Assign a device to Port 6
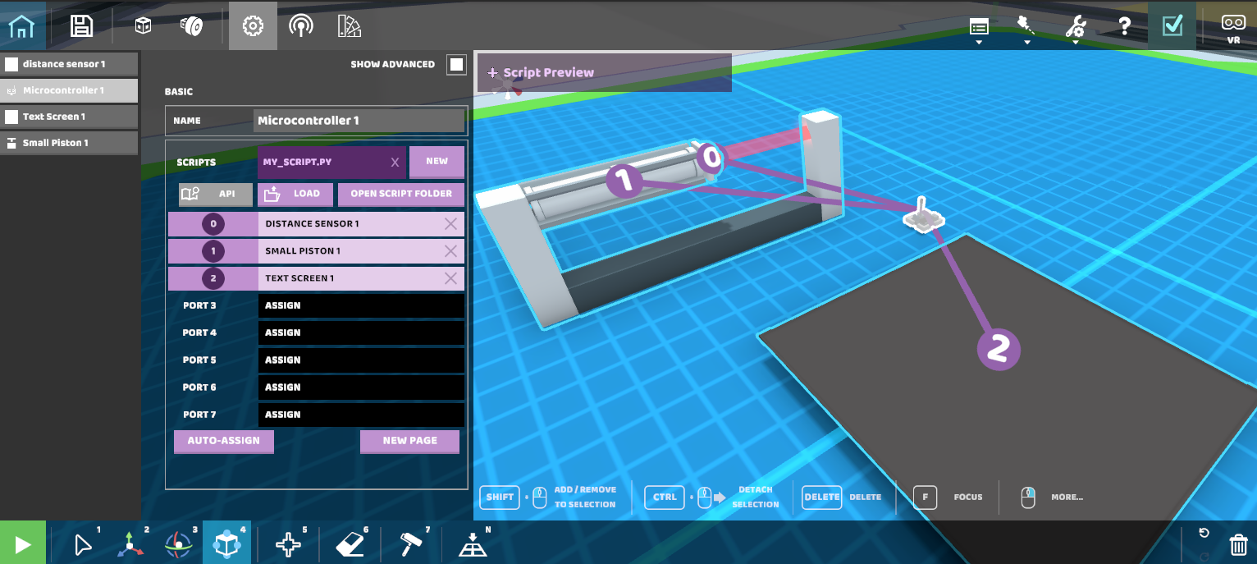 [x=361, y=387]
